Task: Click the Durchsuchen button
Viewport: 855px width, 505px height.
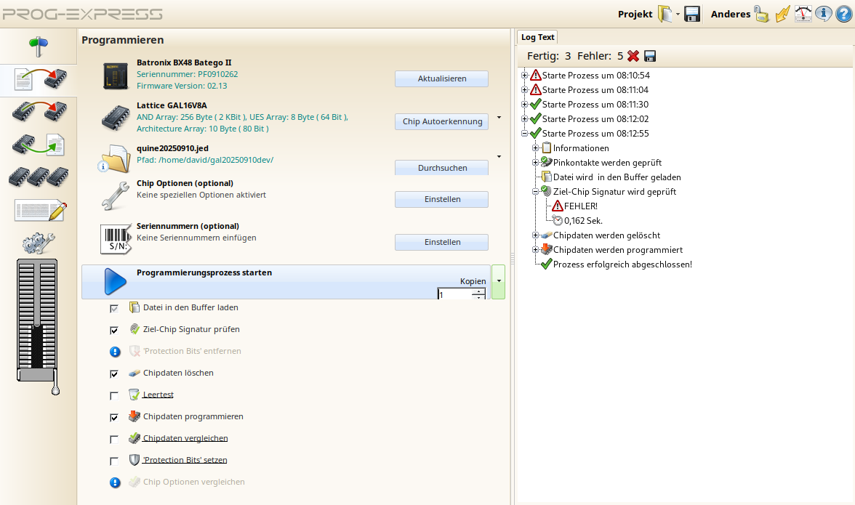Action: pyautogui.click(x=441, y=168)
